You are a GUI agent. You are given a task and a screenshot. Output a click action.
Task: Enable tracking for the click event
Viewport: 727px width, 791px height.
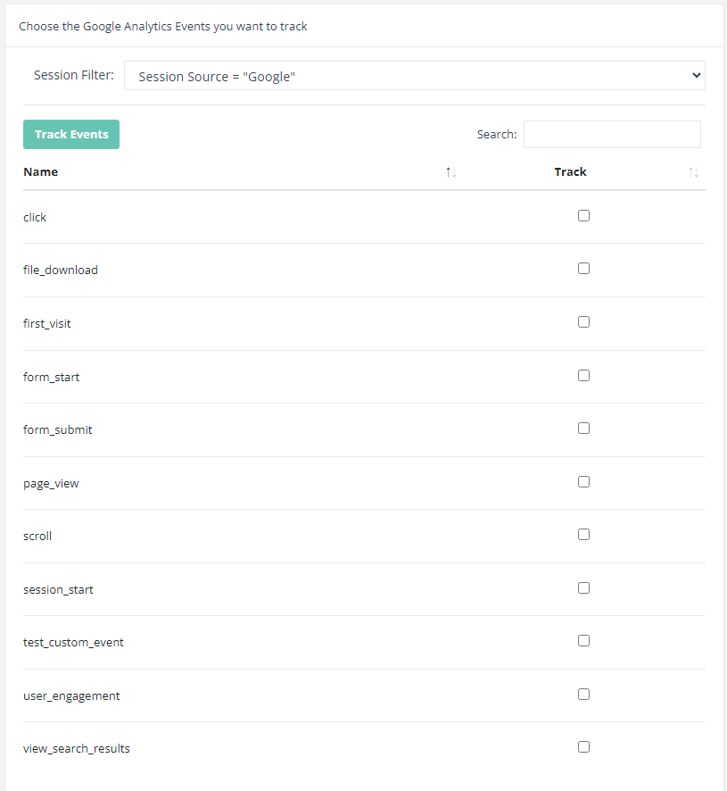click(583, 215)
